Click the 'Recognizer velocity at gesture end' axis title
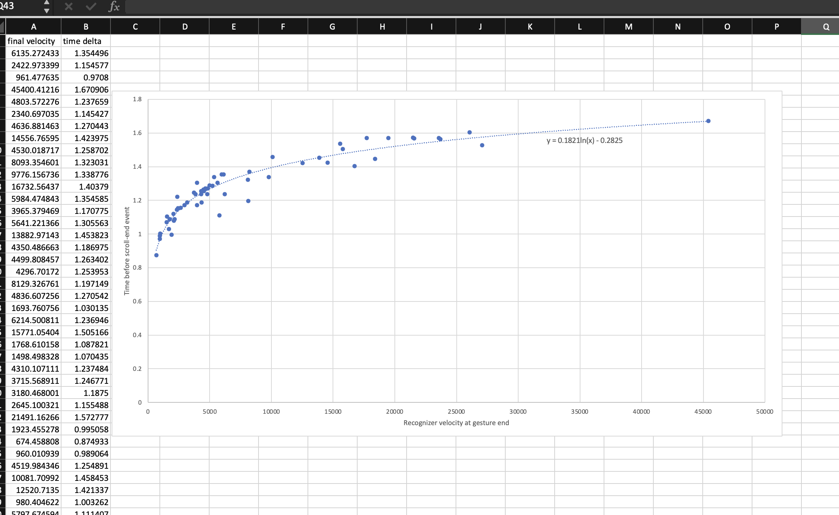 pos(456,422)
